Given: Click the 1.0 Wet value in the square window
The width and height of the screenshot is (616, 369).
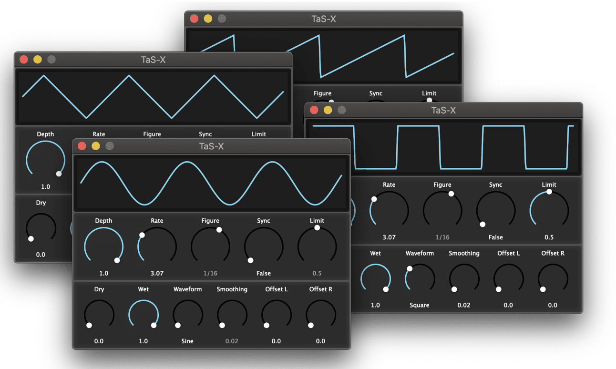Looking at the screenshot, I should (x=375, y=305).
